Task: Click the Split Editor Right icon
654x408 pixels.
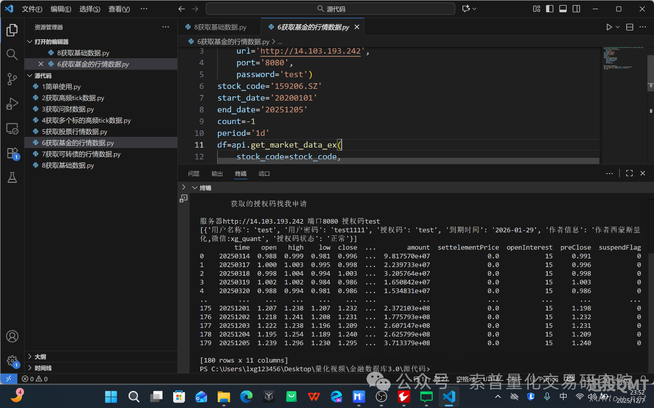Action: (629, 27)
